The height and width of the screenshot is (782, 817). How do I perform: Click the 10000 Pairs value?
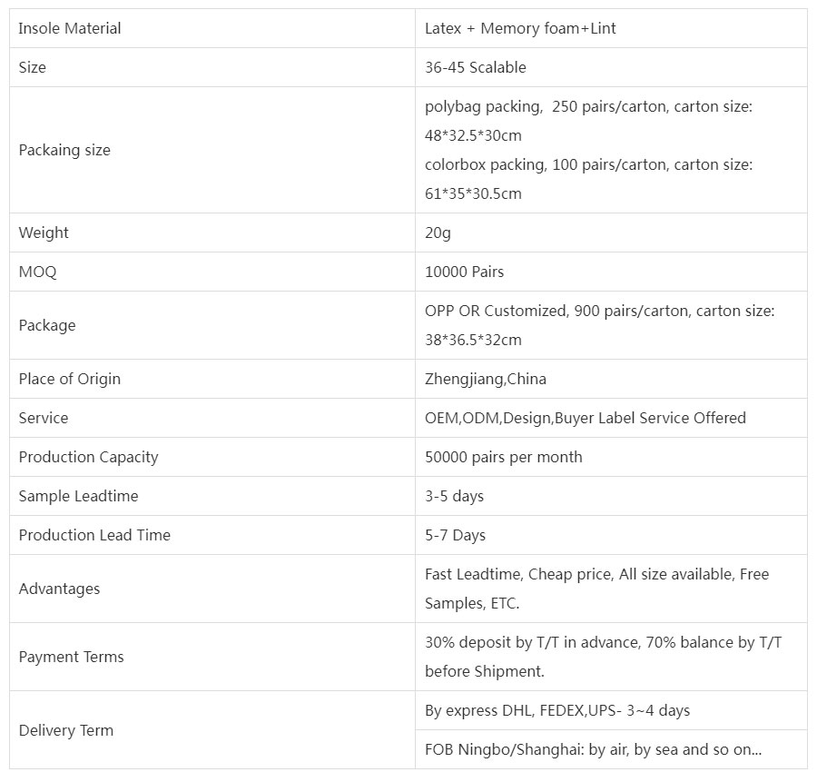(464, 272)
